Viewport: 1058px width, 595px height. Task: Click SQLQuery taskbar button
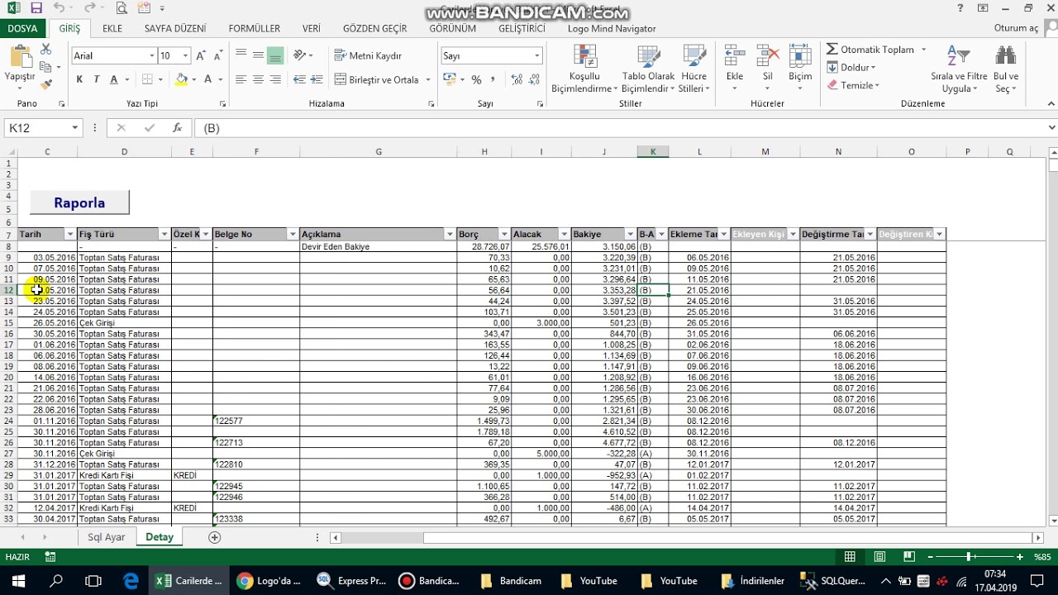tap(833, 580)
